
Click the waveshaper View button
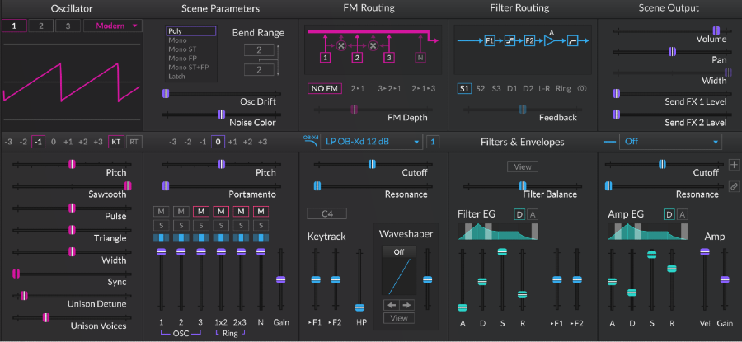[x=399, y=318]
